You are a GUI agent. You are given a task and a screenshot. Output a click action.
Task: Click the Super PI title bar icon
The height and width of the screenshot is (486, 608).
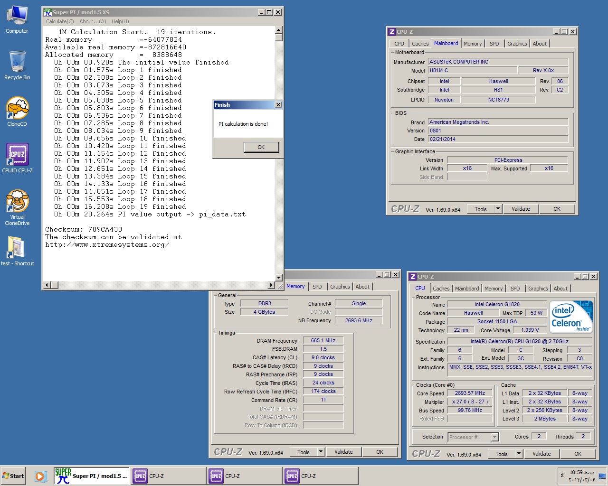[x=47, y=12]
